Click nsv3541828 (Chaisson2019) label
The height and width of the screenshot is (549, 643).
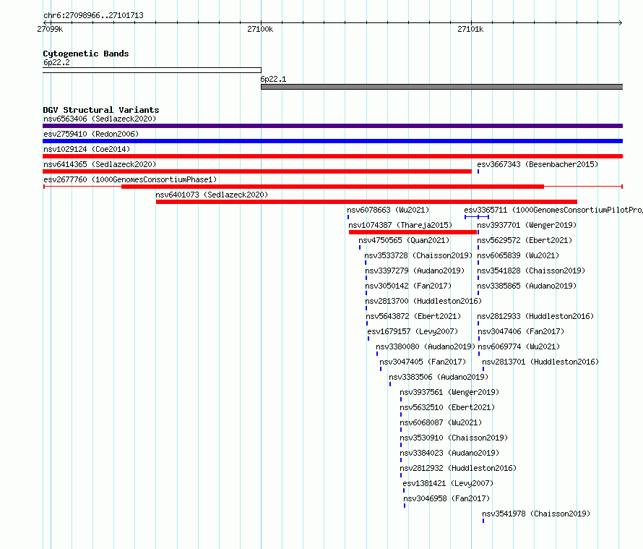(x=531, y=271)
